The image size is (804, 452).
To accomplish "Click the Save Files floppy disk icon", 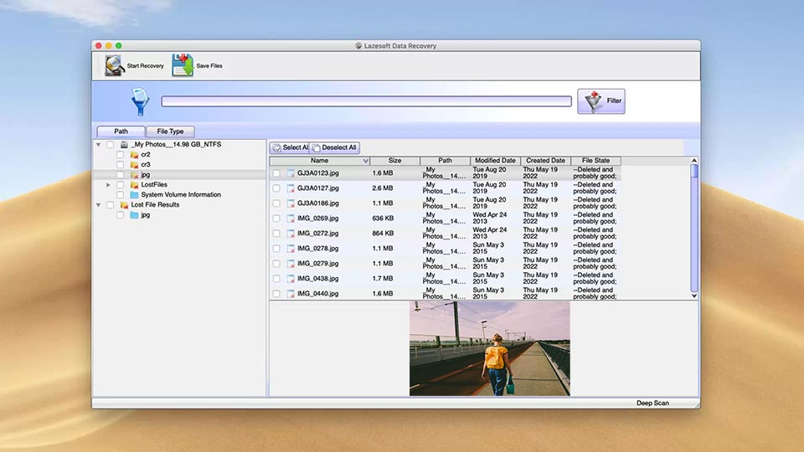I will (x=182, y=65).
